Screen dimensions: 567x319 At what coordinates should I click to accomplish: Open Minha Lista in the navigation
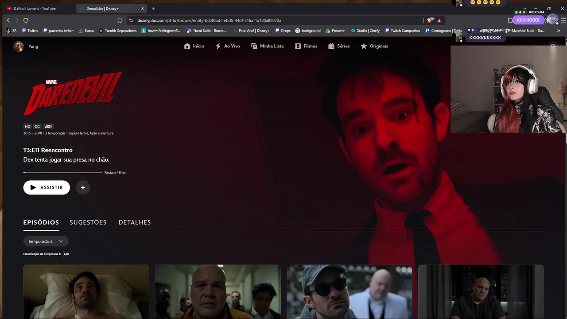(267, 46)
